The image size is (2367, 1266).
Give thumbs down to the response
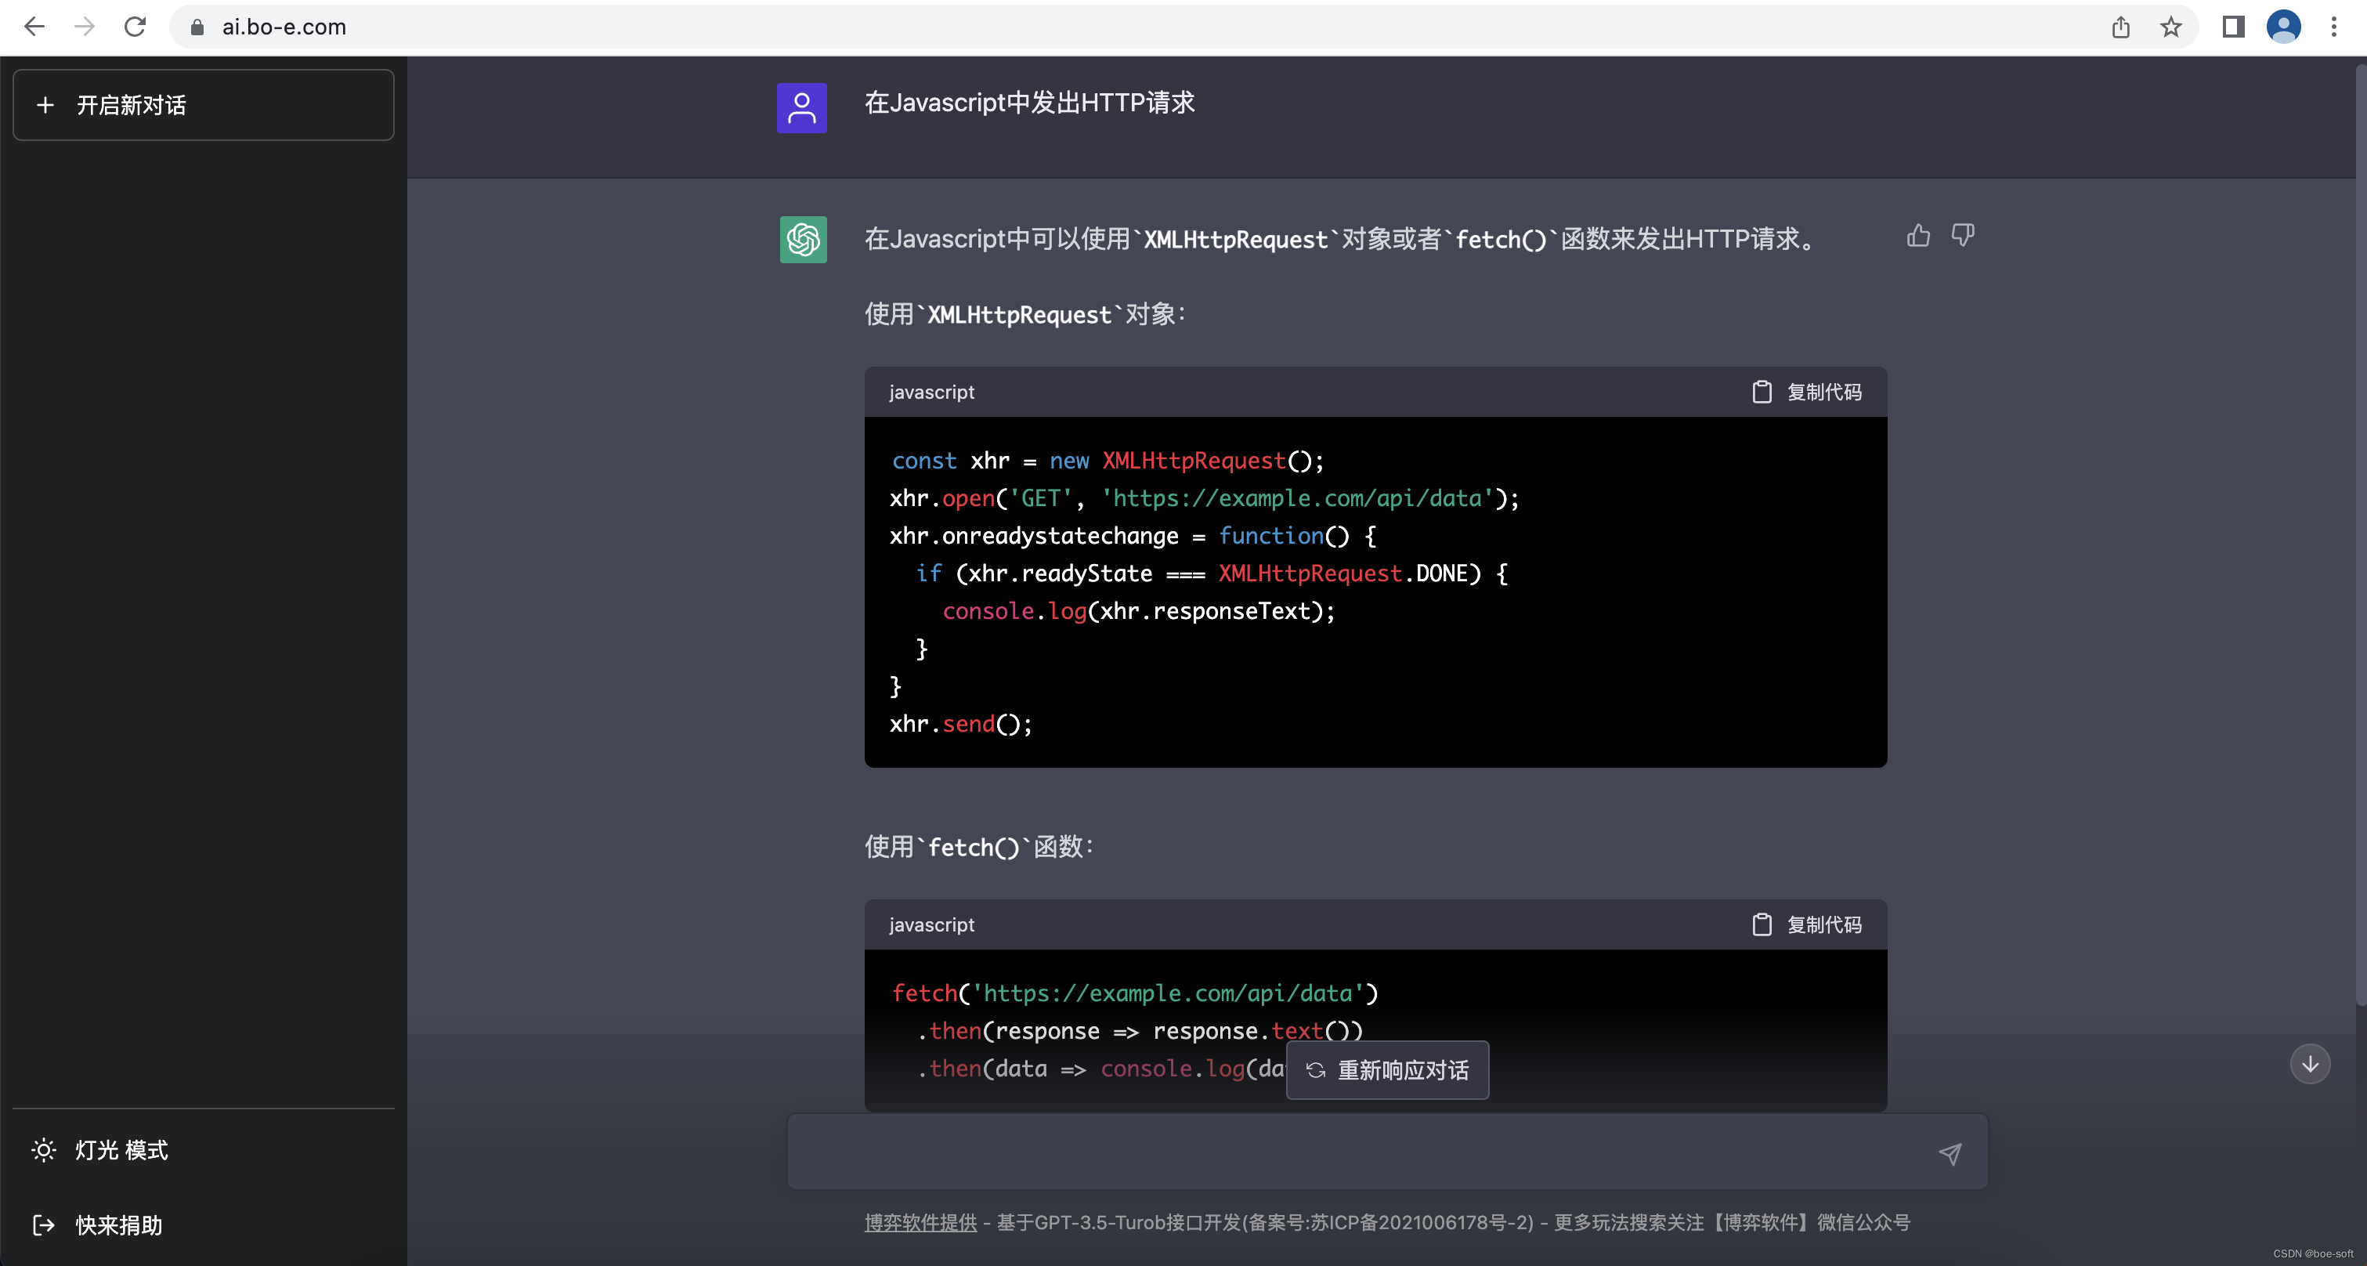coord(1963,236)
